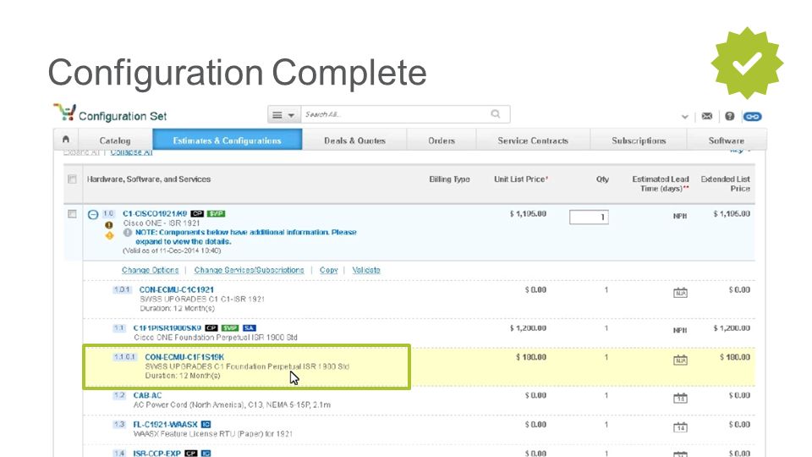Open the shopping cart Configuration Set icon
This screenshot has width=812, height=457.
tap(65, 113)
